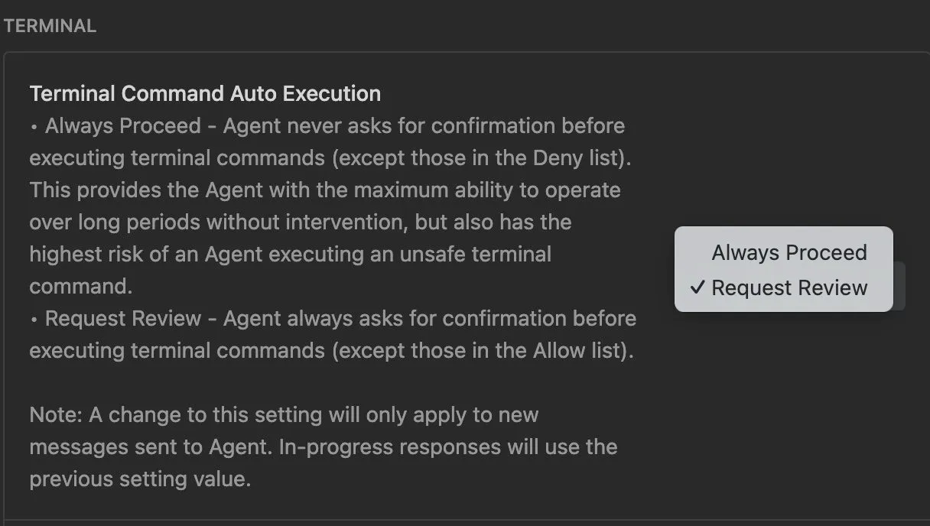Switch auto execution mode to Always Proceed

coord(789,252)
